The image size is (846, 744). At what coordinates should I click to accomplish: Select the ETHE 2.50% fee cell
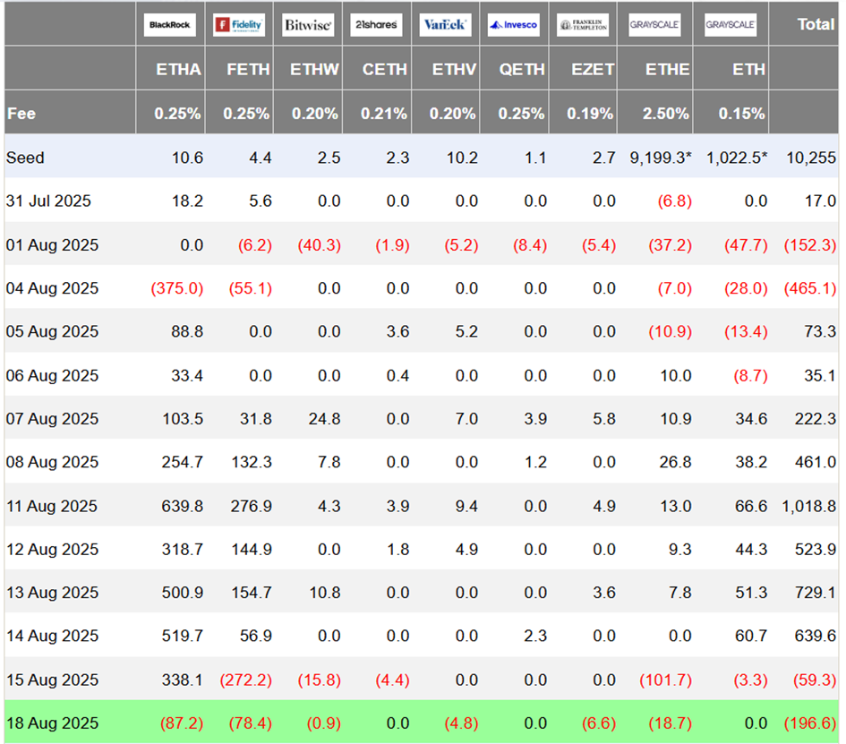665,114
